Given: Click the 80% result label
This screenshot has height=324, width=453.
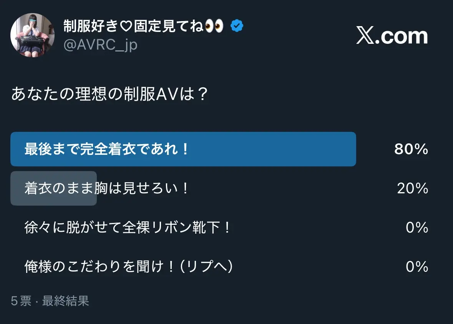Looking at the screenshot, I should click(x=411, y=149).
